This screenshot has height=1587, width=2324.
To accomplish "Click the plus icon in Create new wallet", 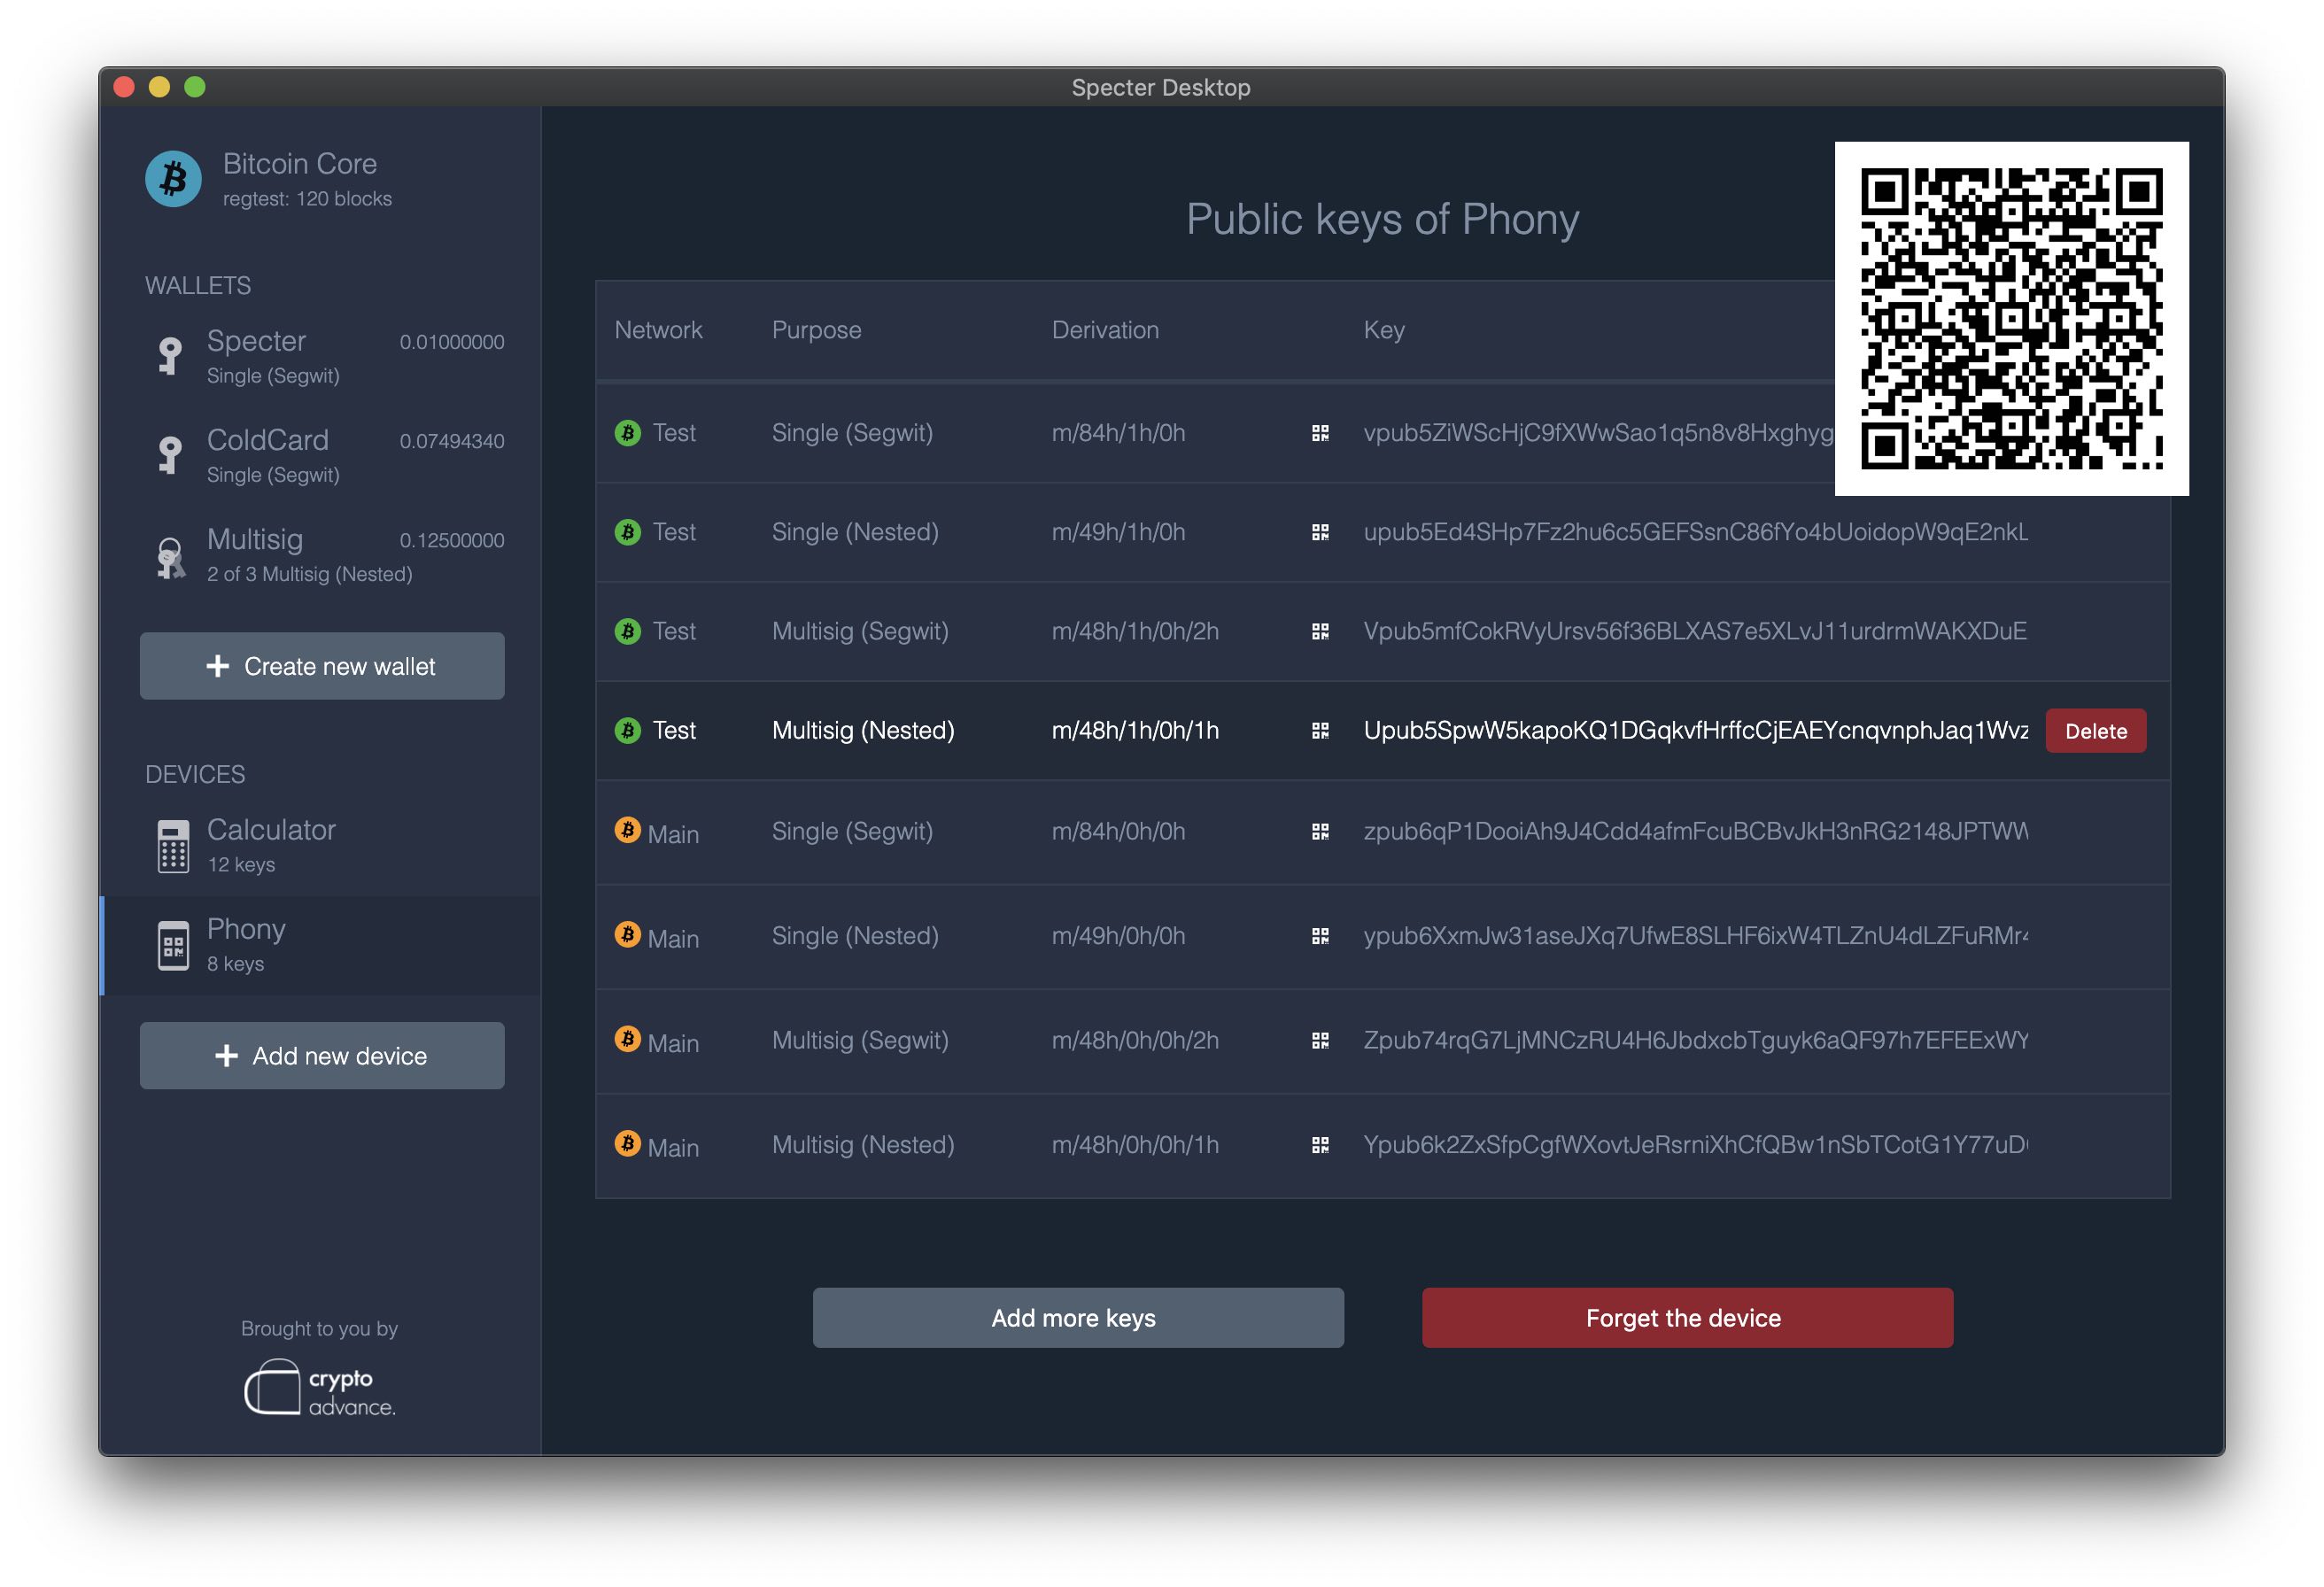I will pos(217,666).
